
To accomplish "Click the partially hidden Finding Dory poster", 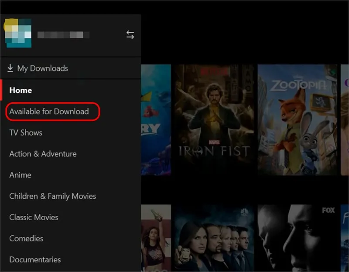I will (156, 119).
